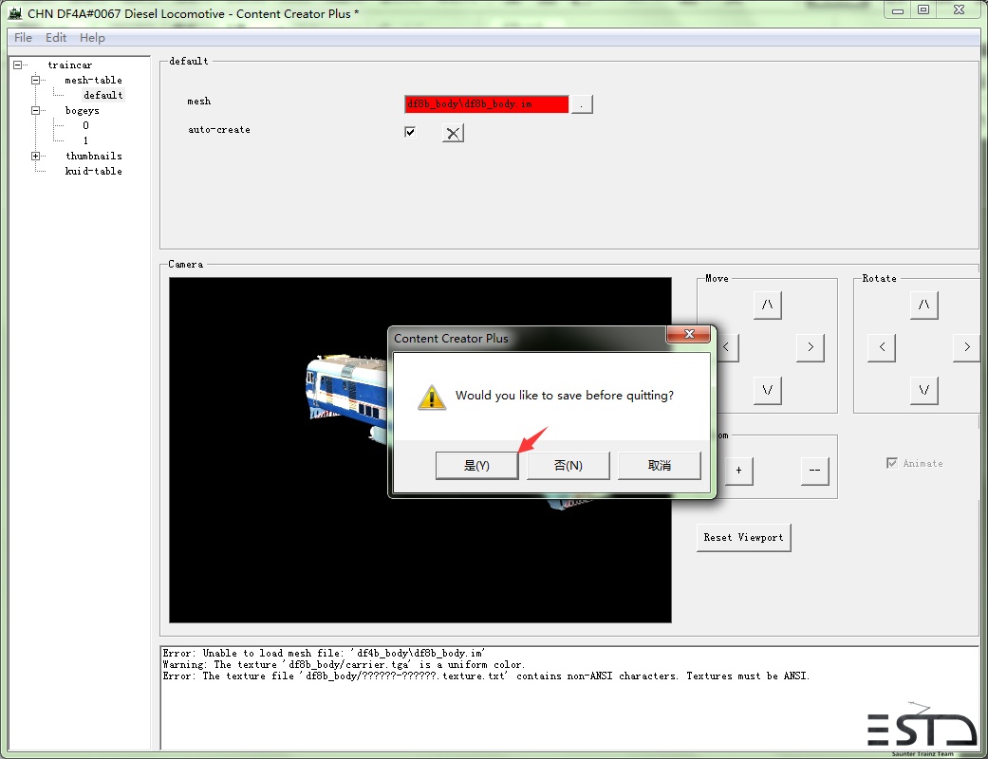
Task: Click the Move right arrow
Action: 811,347
